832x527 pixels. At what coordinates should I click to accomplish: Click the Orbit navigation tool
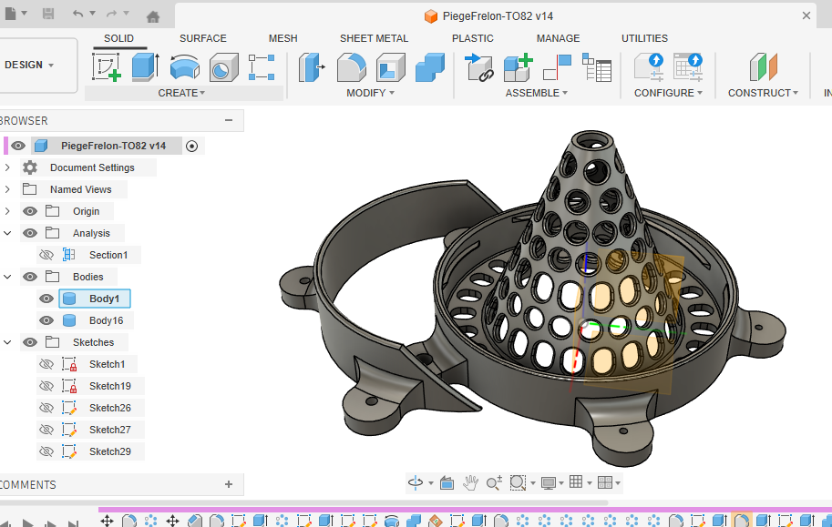click(416, 482)
